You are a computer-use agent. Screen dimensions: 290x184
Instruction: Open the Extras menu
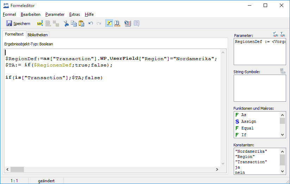(75, 14)
